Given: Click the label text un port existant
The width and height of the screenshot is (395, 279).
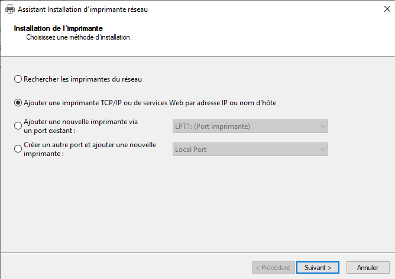Looking at the screenshot, I should click(x=50, y=131).
